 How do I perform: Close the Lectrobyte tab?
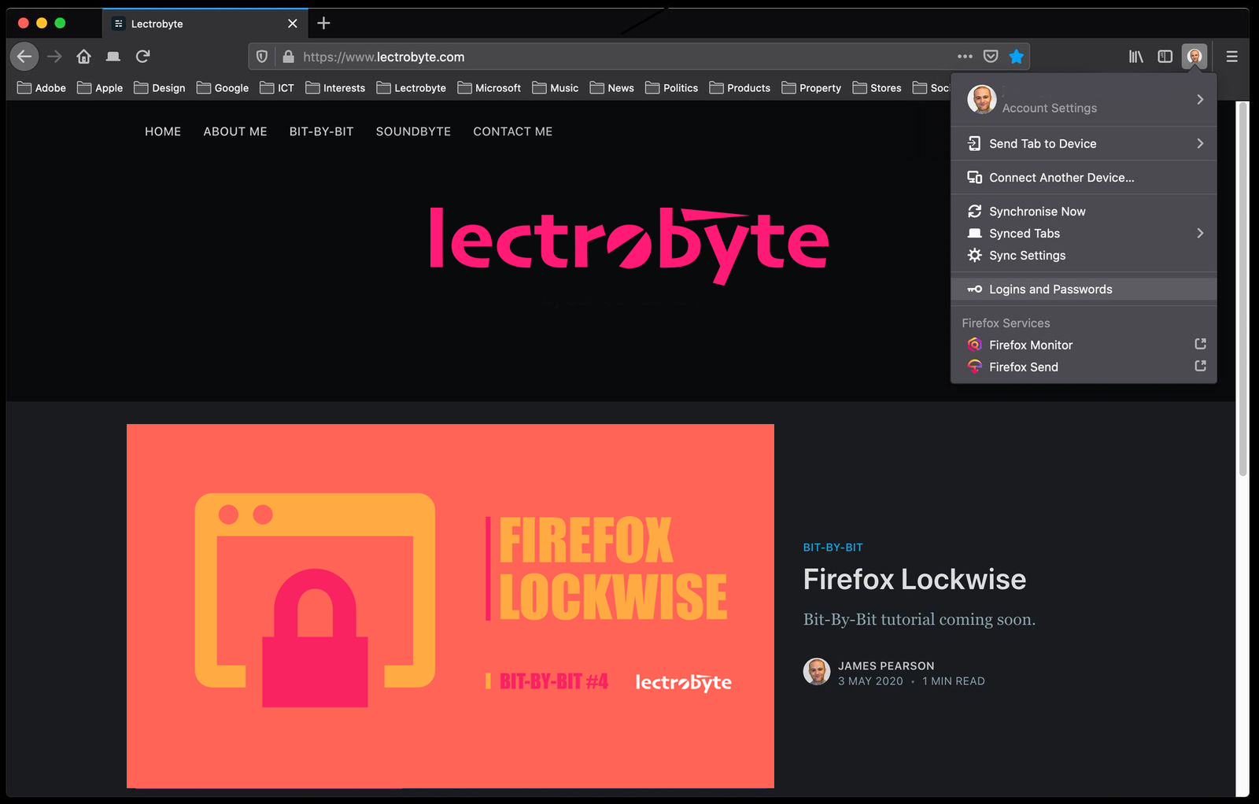point(292,24)
